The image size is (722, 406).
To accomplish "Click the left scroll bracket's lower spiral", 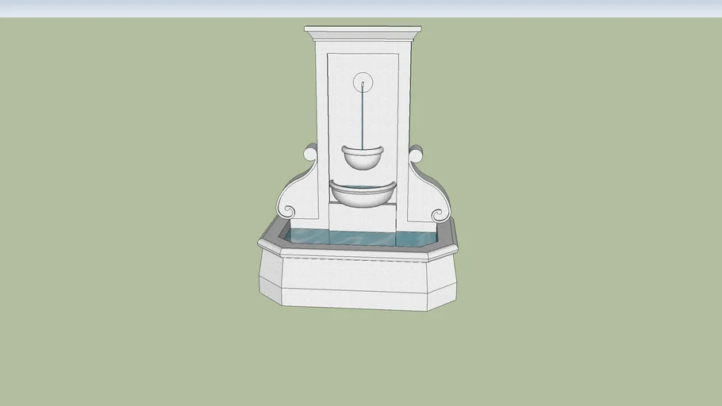I will click(288, 211).
